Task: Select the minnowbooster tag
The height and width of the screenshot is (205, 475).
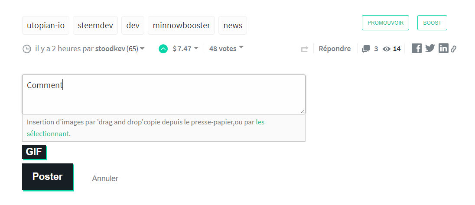Action: [x=181, y=26]
